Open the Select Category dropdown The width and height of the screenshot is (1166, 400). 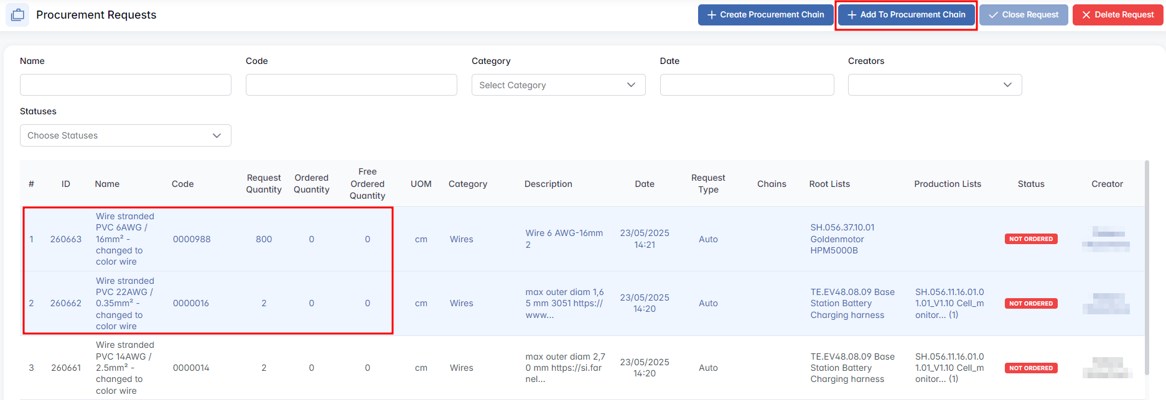(x=558, y=85)
